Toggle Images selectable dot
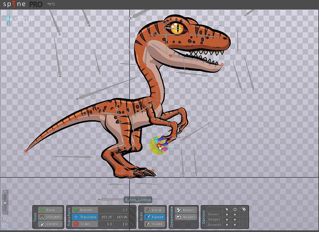 (x=227, y=219)
